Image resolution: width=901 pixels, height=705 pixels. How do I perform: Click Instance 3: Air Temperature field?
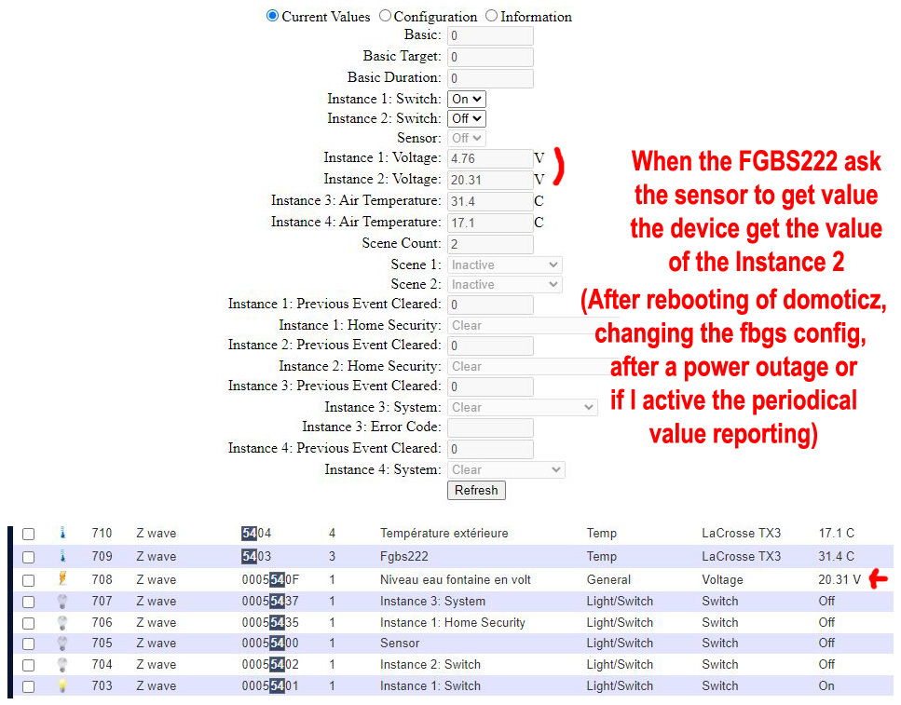point(490,201)
